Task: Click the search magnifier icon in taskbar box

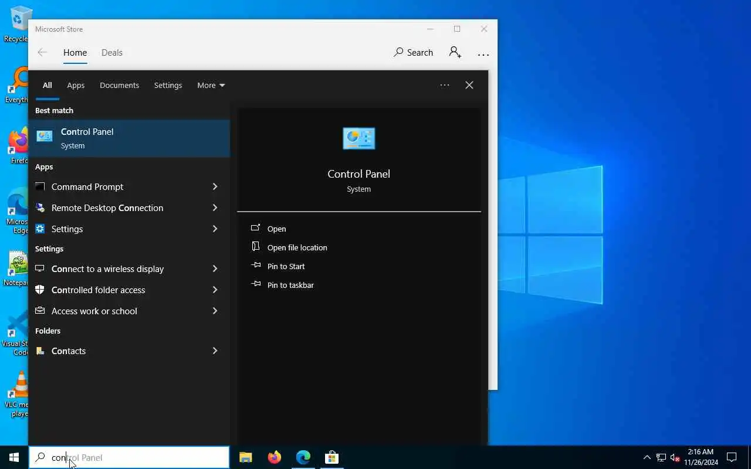Action: (x=40, y=457)
